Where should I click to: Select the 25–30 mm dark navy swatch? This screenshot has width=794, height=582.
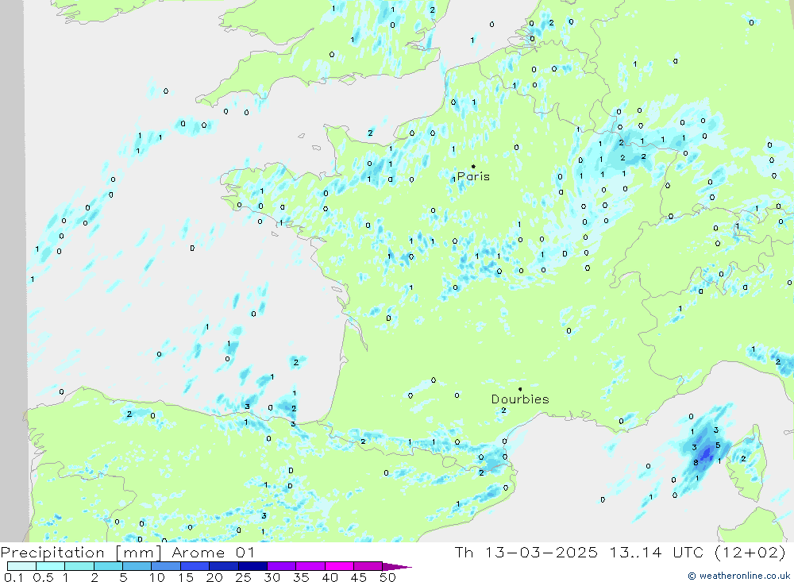coord(252,566)
